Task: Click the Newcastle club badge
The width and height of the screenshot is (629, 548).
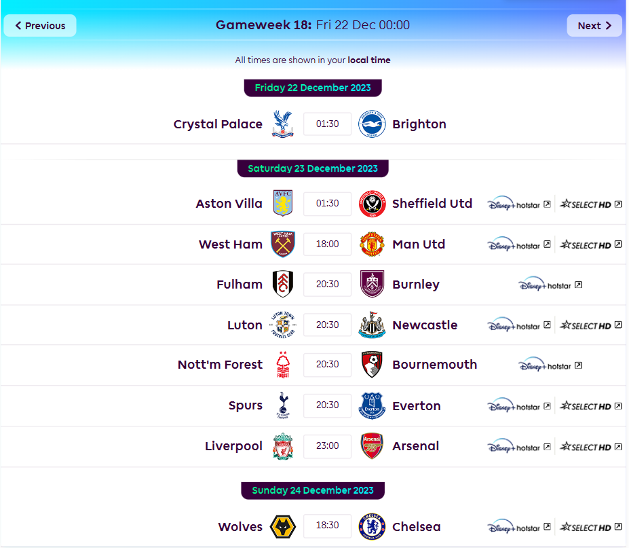Action: coord(372,325)
